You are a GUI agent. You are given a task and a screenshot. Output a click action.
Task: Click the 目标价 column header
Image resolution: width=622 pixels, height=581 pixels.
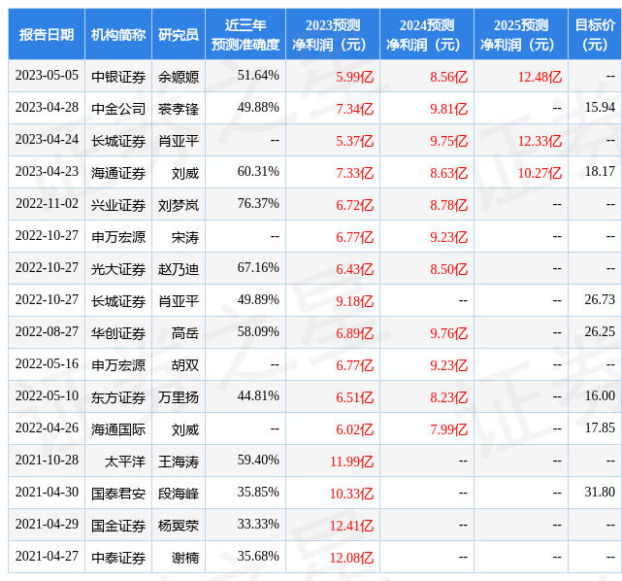tap(594, 34)
